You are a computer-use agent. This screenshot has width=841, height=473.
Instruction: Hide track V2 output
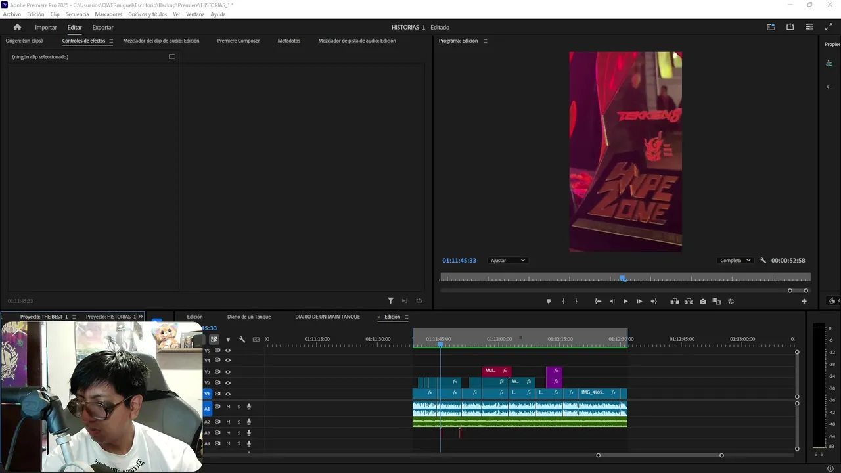[x=228, y=382]
